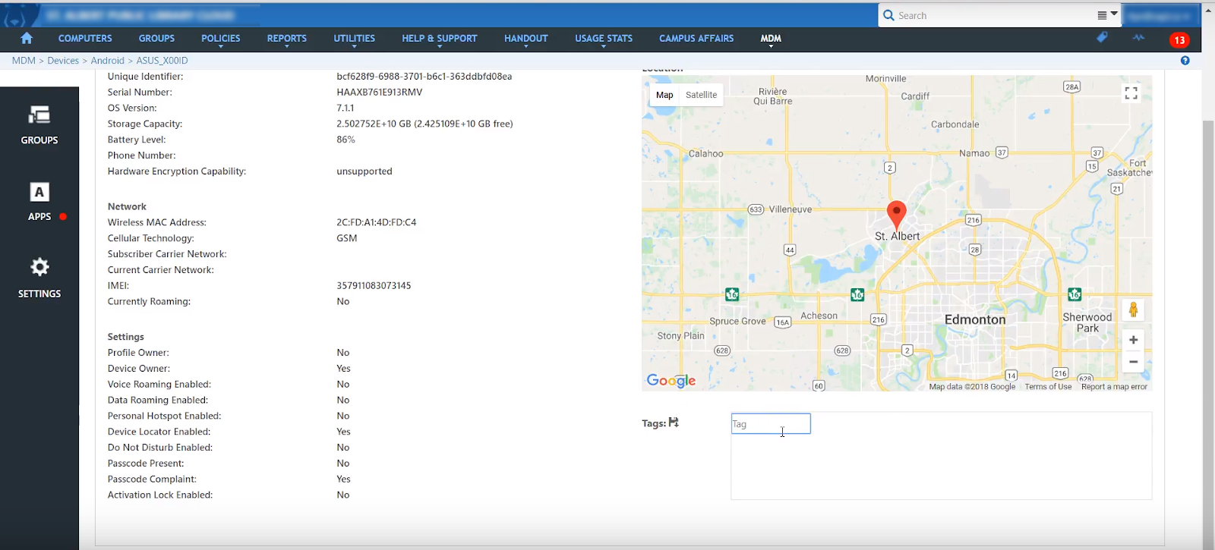Click the 'unsupported' encryption value
The image size is (1215, 550).
[x=364, y=171]
